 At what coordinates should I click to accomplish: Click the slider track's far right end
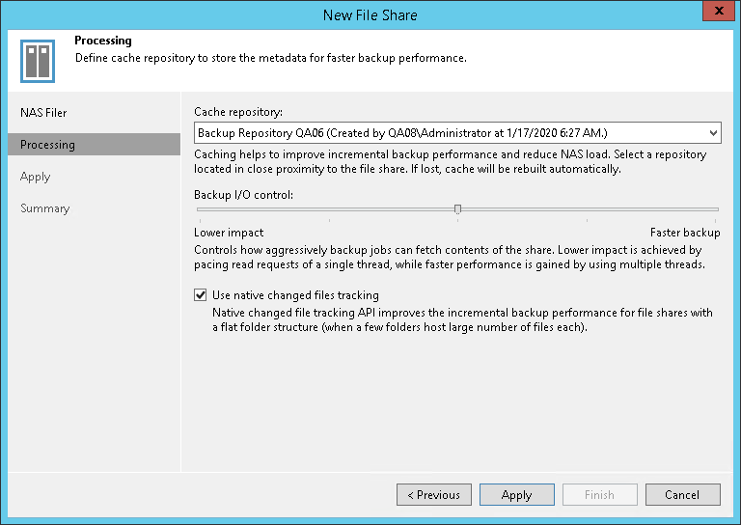[717, 208]
